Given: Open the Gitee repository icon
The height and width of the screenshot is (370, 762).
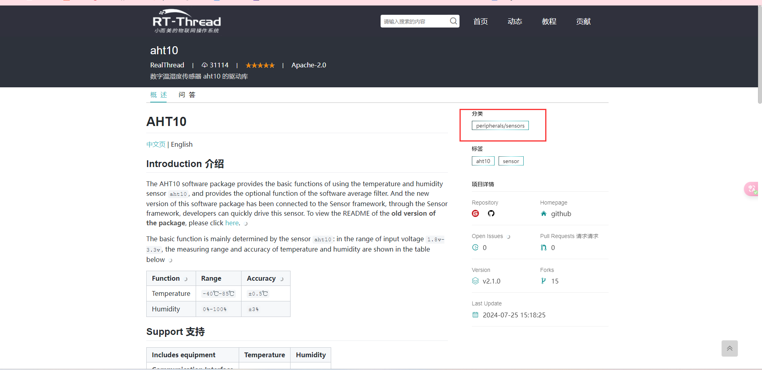Looking at the screenshot, I should [475, 213].
